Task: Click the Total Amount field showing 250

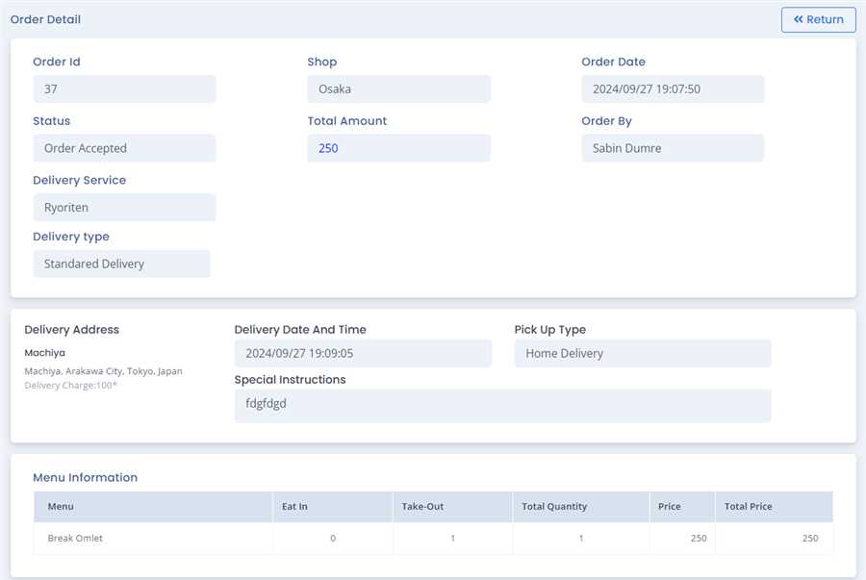Action: click(398, 148)
